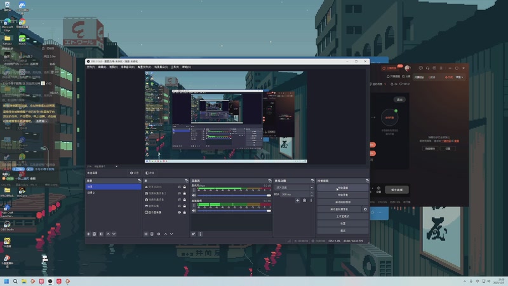
Task: Pop out the Scene Transitions dock
Action: 312,180
